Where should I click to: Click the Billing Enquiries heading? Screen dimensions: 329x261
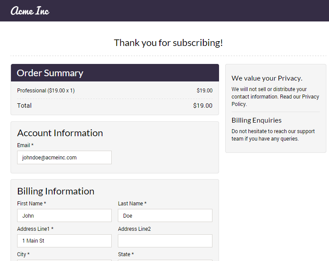tap(257, 120)
